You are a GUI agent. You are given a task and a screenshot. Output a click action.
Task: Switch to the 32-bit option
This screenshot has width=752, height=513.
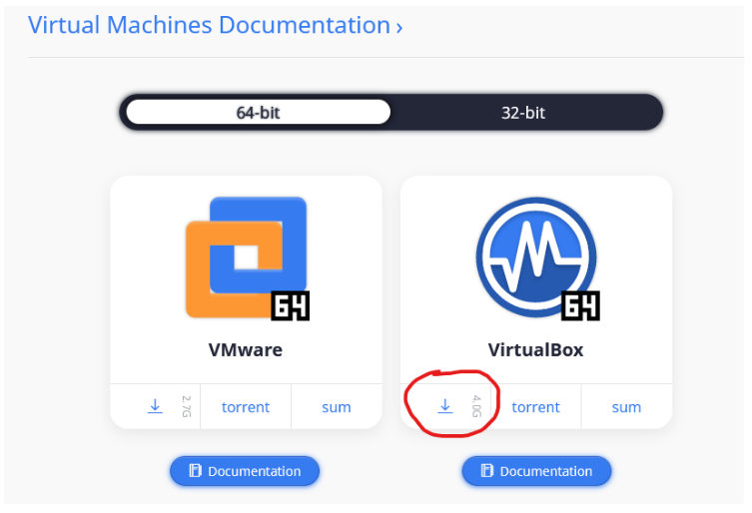[522, 113]
